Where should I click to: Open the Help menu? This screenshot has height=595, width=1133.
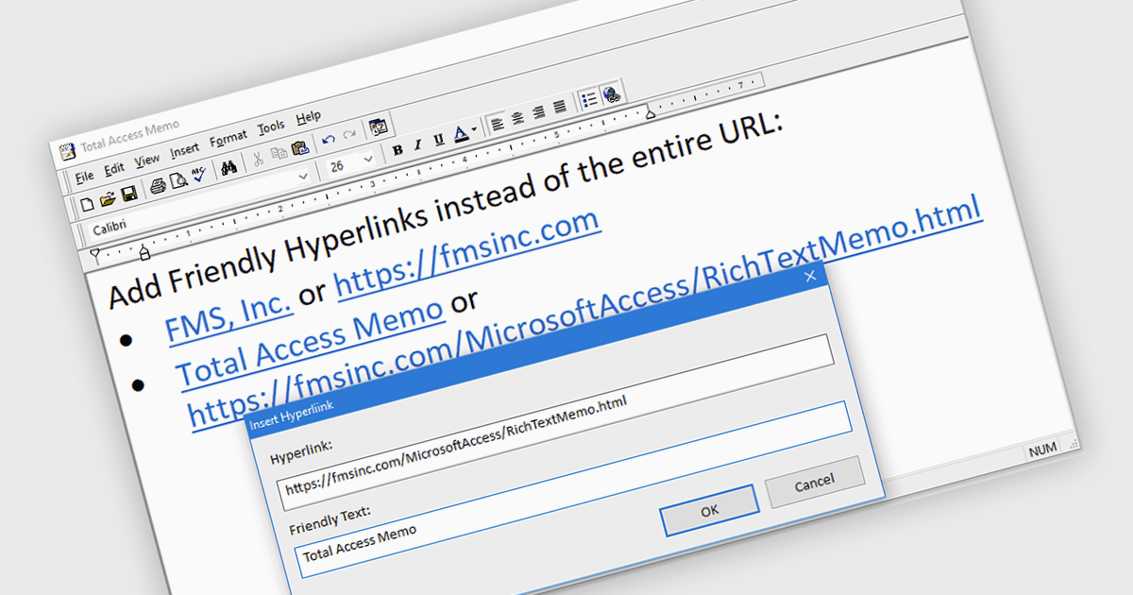pos(309,118)
